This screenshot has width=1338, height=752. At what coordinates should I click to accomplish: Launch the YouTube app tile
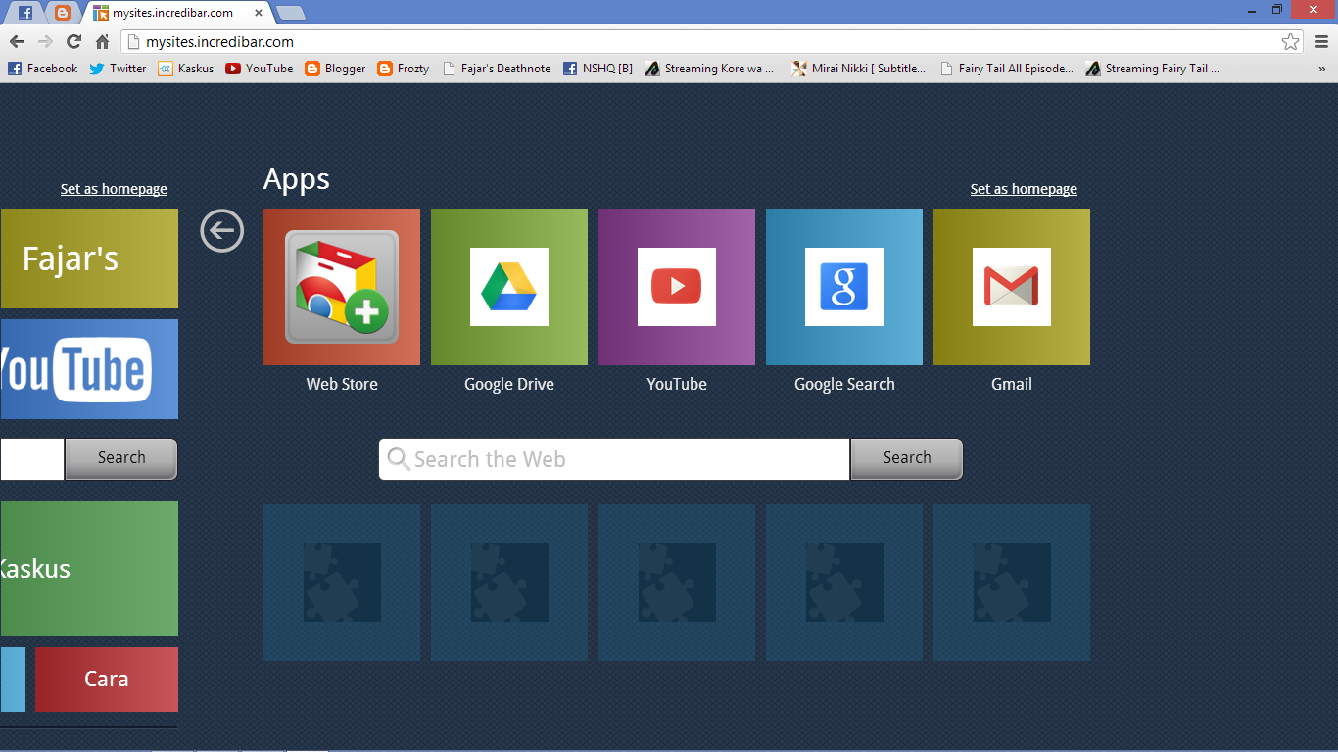(676, 287)
